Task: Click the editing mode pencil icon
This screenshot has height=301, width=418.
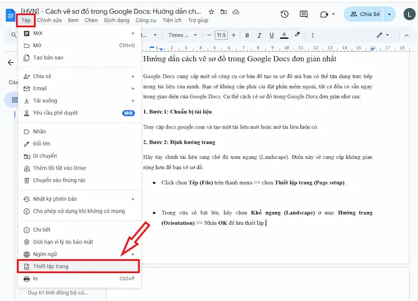Action: tap(379, 35)
